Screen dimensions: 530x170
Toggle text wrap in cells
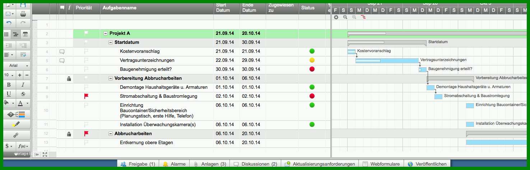23,55
